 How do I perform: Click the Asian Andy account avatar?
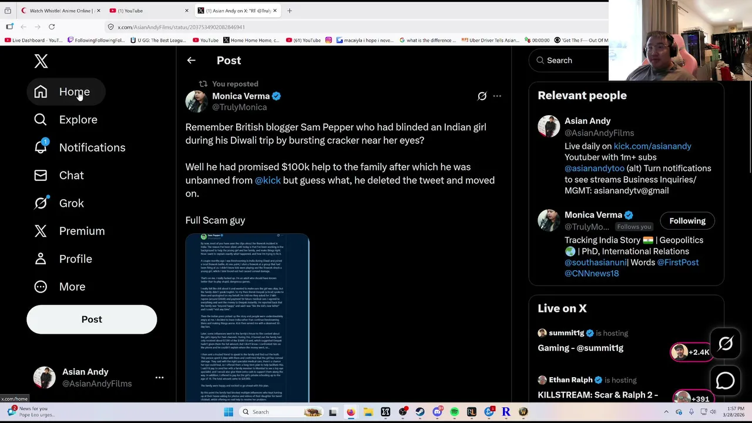coord(44,378)
